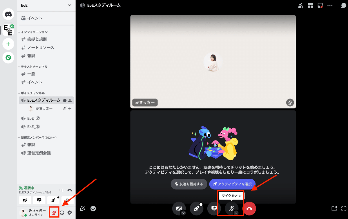
Task: Open microphone options chevron in call bar
Action: coord(236,213)
